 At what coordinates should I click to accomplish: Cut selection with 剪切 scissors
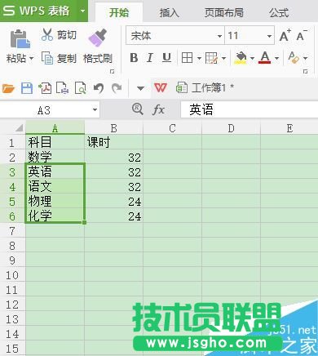[59, 35]
